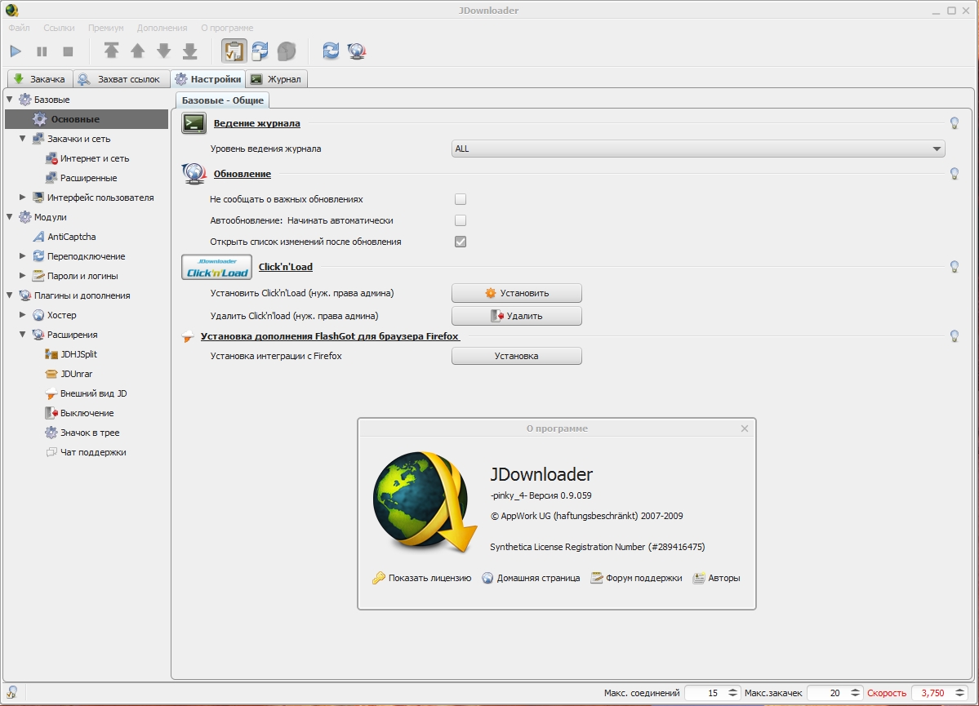Stop downloads with the stop toolbar icon
This screenshot has width=979, height=706.
pos(68,51)
